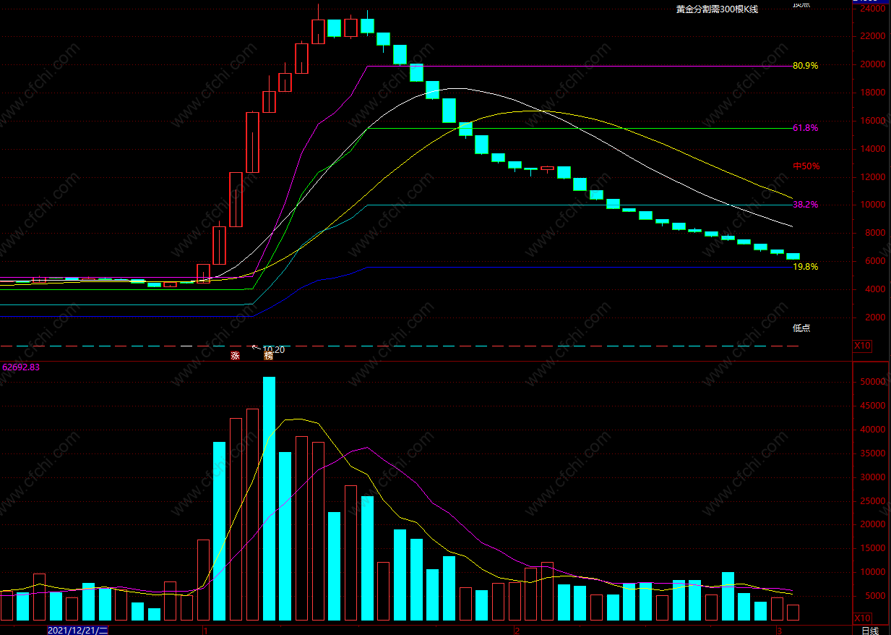Image resolution: width=891 pixels, height=635 pixels.
Task: Click the 24000 price axis label
Action: 872,9
